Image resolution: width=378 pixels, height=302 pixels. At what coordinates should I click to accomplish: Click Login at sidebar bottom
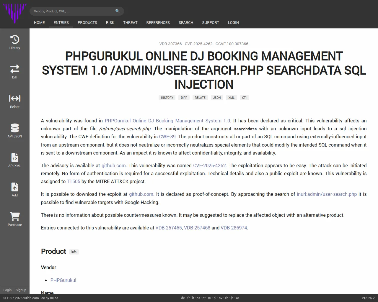7,290
